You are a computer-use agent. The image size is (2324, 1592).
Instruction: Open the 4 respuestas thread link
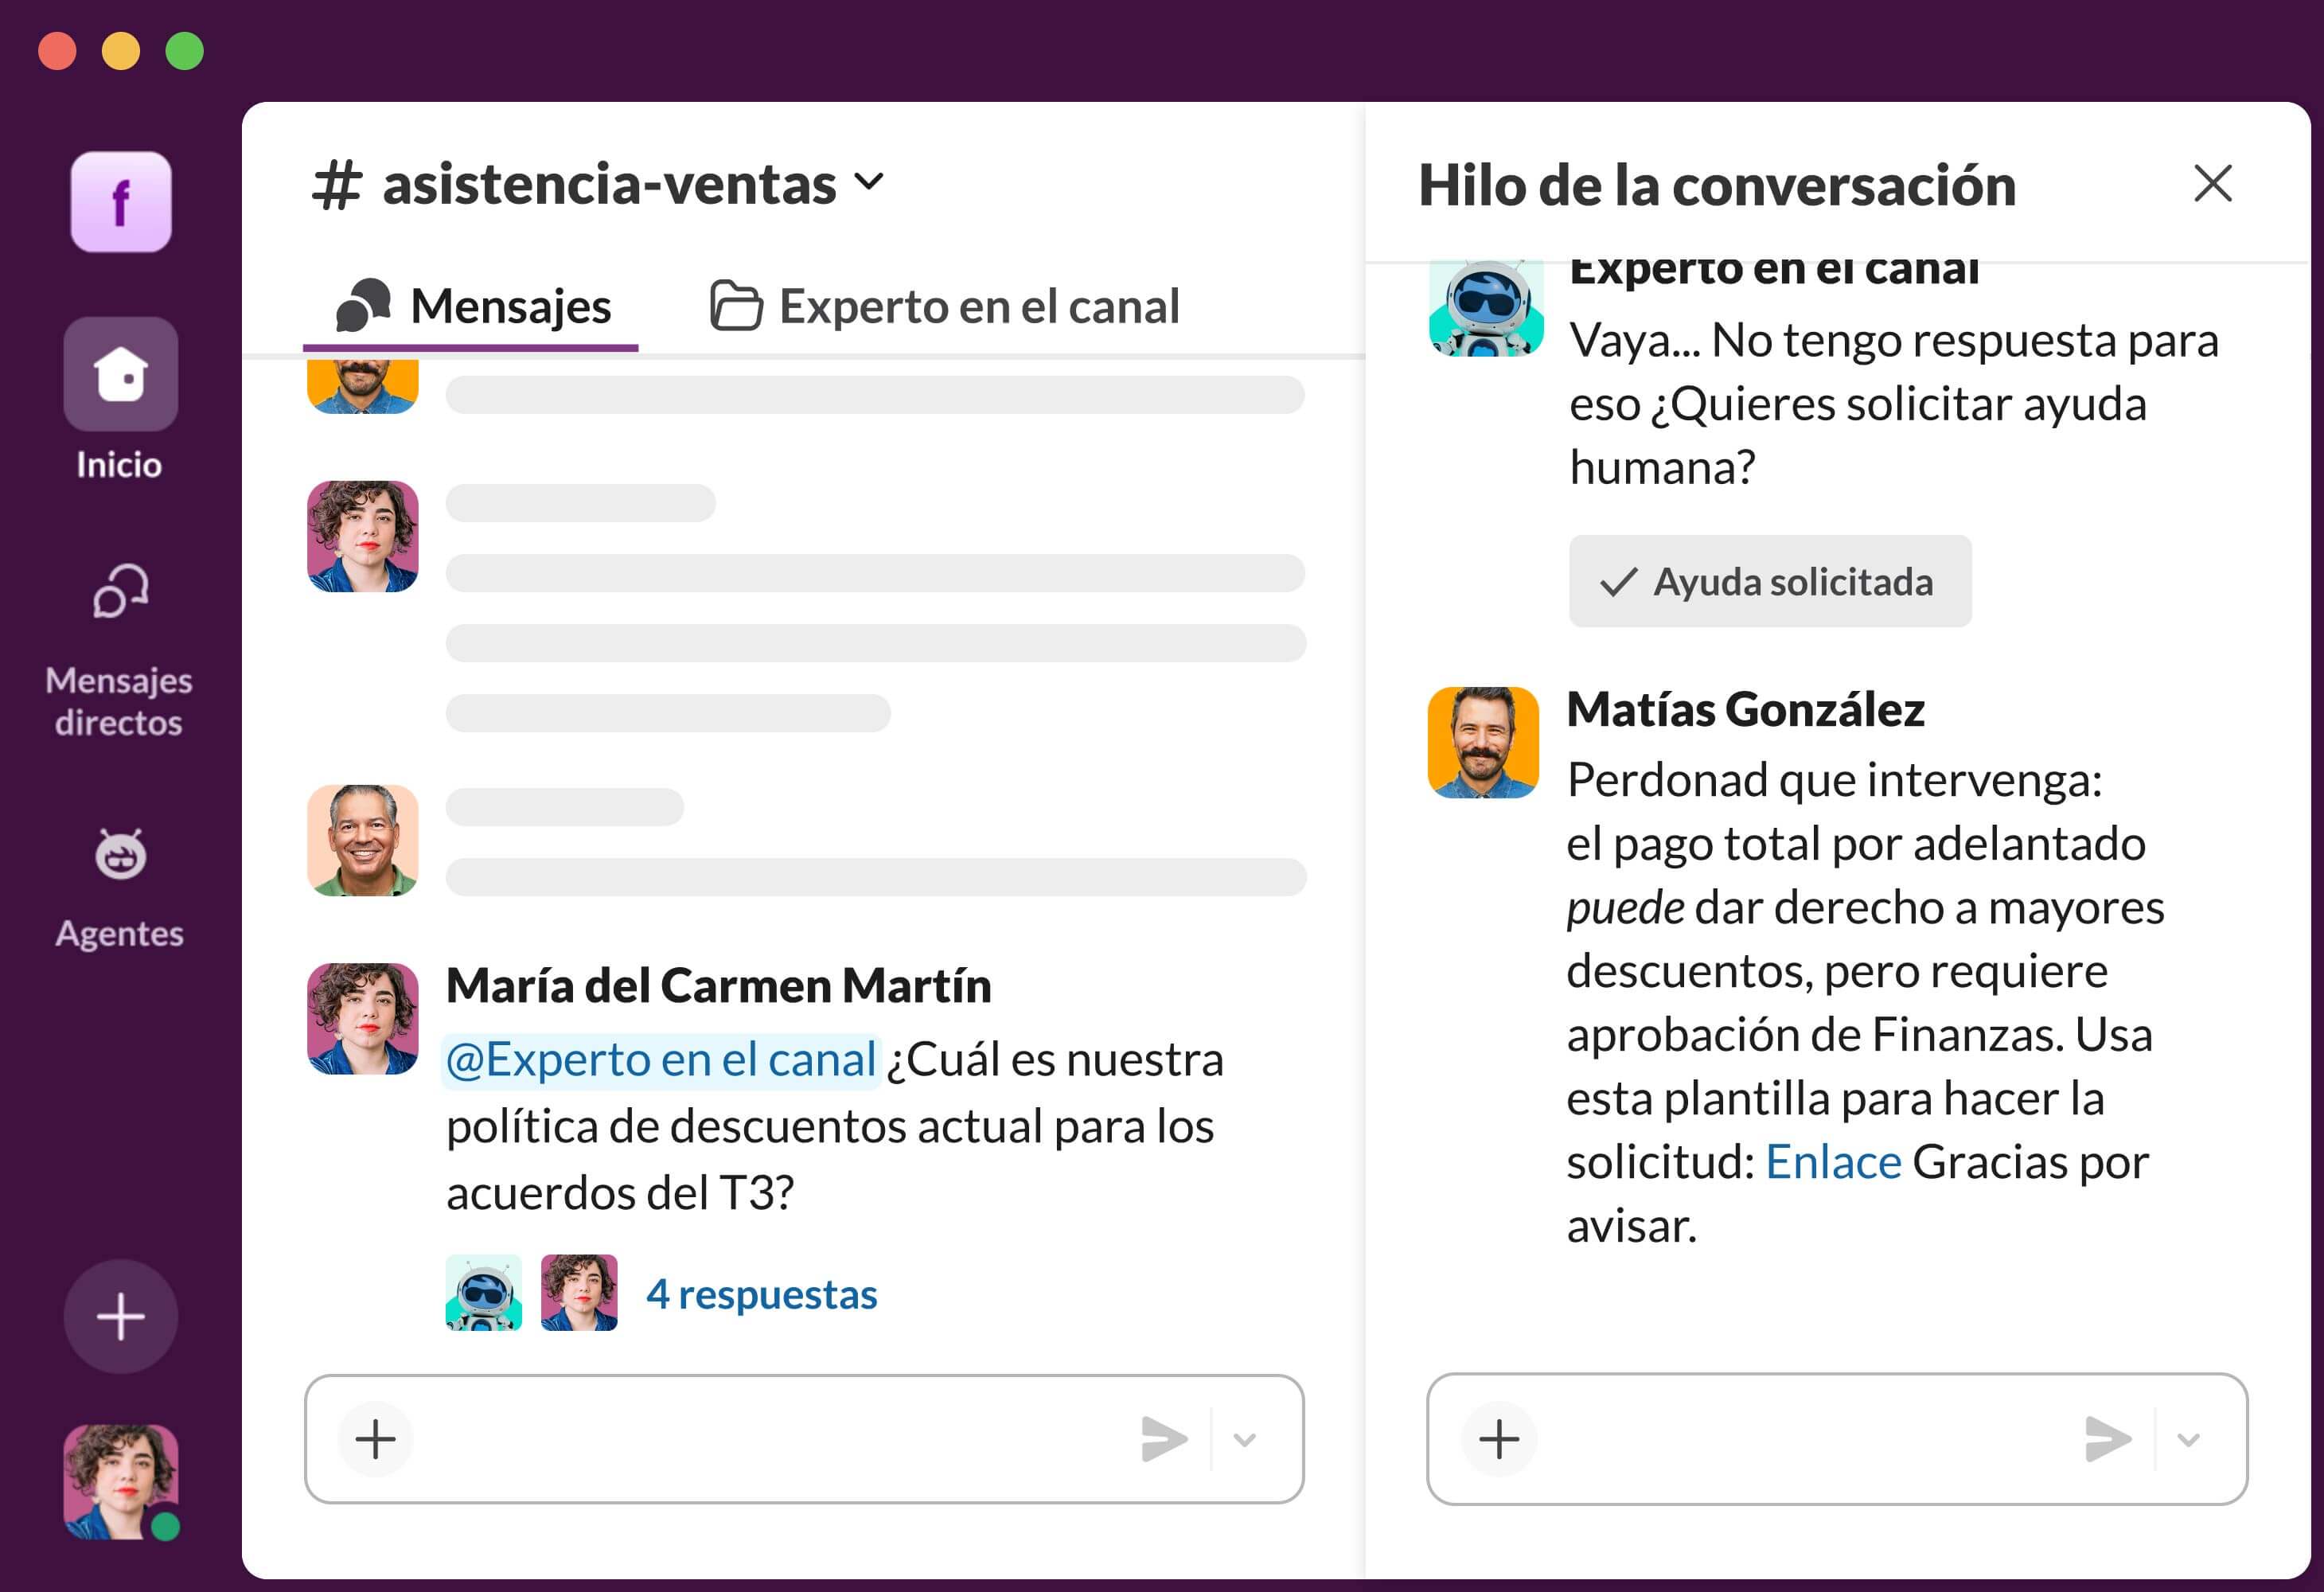[761, 1294]
